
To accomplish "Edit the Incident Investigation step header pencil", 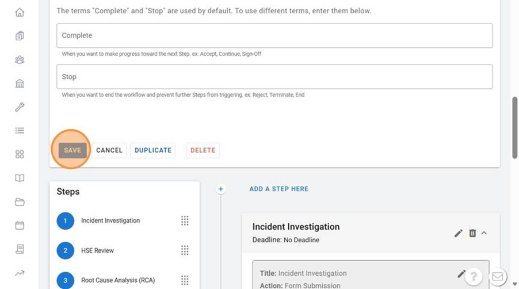I will point(458,233).
